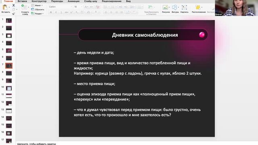Image resolution: width=258 pixels, height=145 pixels.
Task: Open the Создать слайд dropdown arrow
Action: tap(29, 7)
